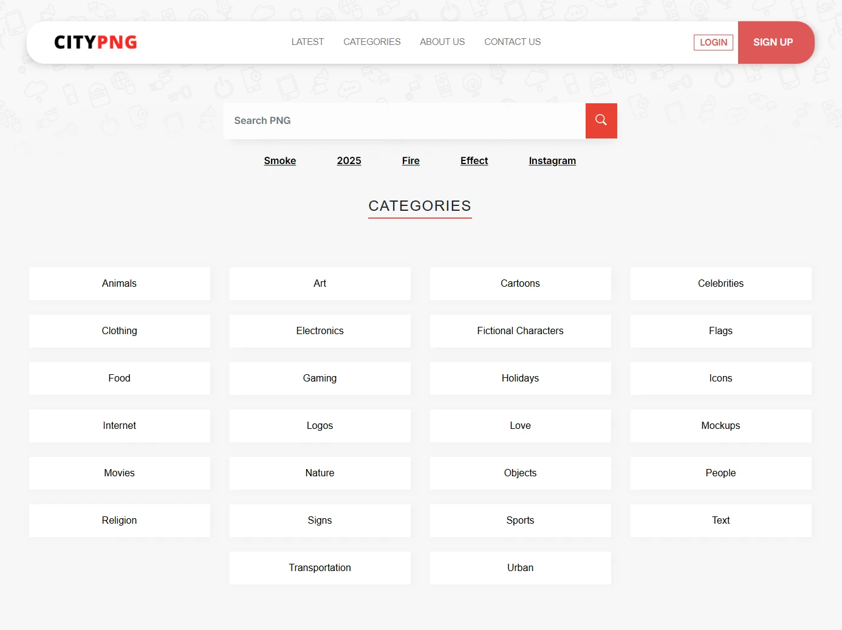Open the Icons category tile
Screen dimensions: 842x630
(720, 378)
